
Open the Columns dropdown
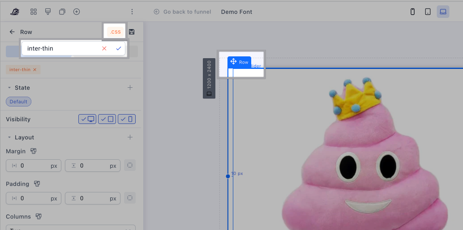(x=72, y=227)
